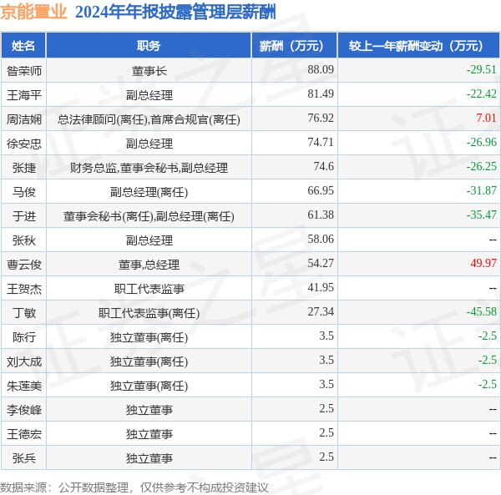501x495 pixels.
Task: Click the 数据来源 footer note
Action: pos(134,487)
